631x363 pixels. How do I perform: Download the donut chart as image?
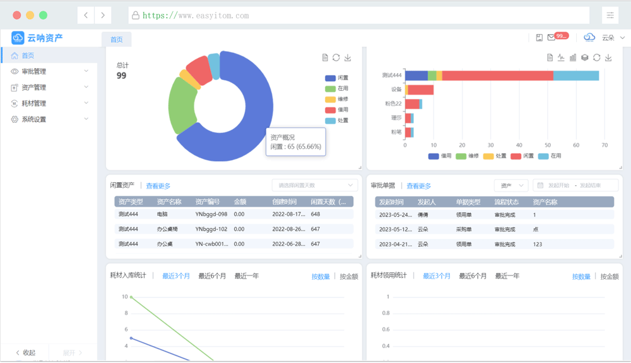point(348,58)
